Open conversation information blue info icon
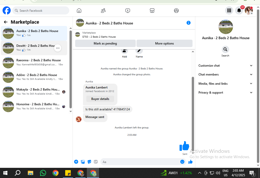The image size is (260, 178). [x=188, y=23]
